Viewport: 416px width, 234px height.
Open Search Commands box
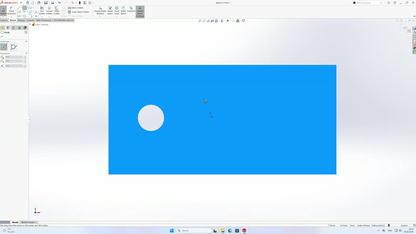pyautogui.click(x=369, y=3)
